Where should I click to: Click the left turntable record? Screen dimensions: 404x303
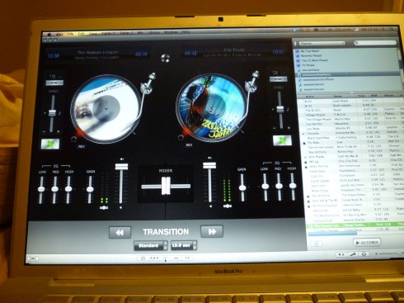click(106, 108)
